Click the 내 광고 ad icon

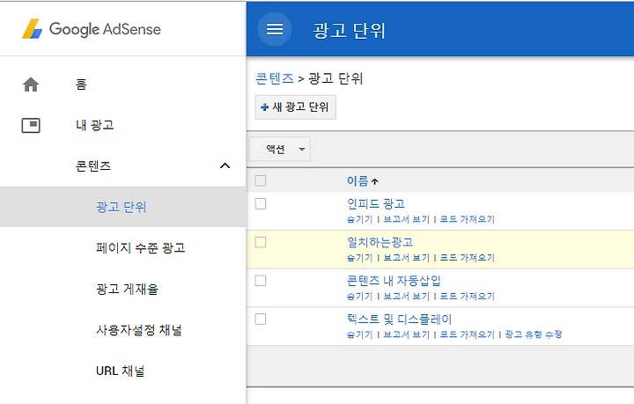(31, 125)
